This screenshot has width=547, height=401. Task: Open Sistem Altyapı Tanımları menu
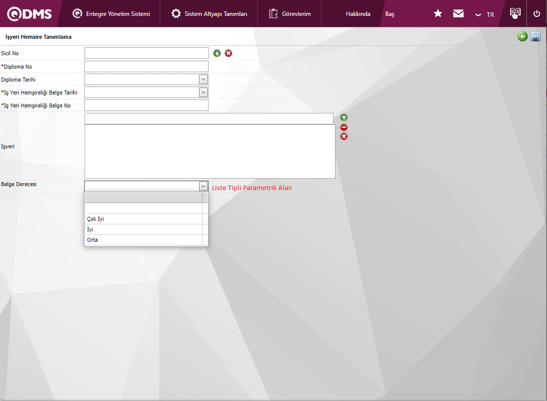209,13
